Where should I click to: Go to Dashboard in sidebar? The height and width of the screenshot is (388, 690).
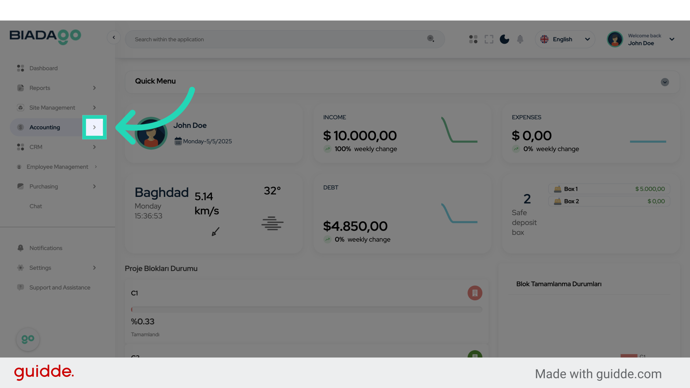tap(43, 68)
